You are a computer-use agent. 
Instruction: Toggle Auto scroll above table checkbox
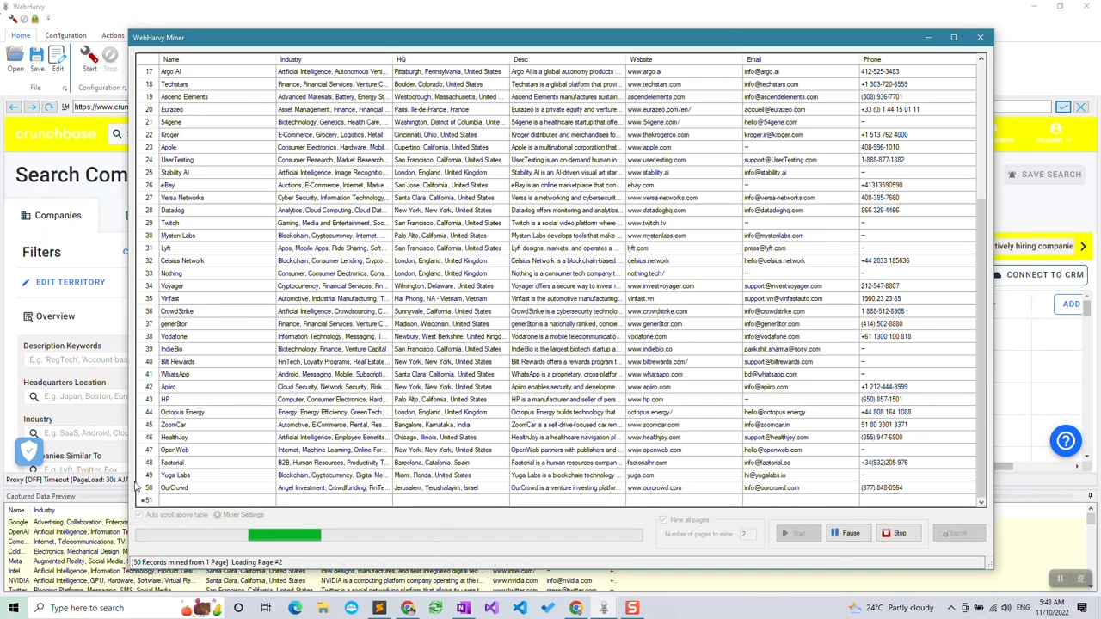click(x=139, y=515)
